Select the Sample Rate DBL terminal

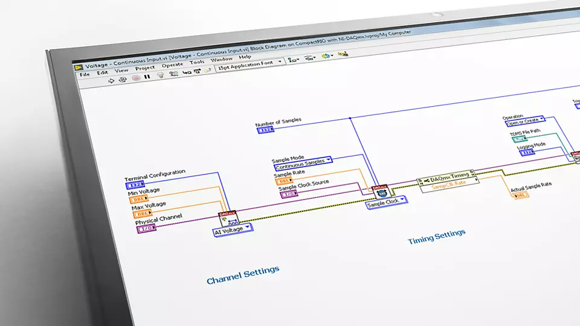(x=285, y=181)
